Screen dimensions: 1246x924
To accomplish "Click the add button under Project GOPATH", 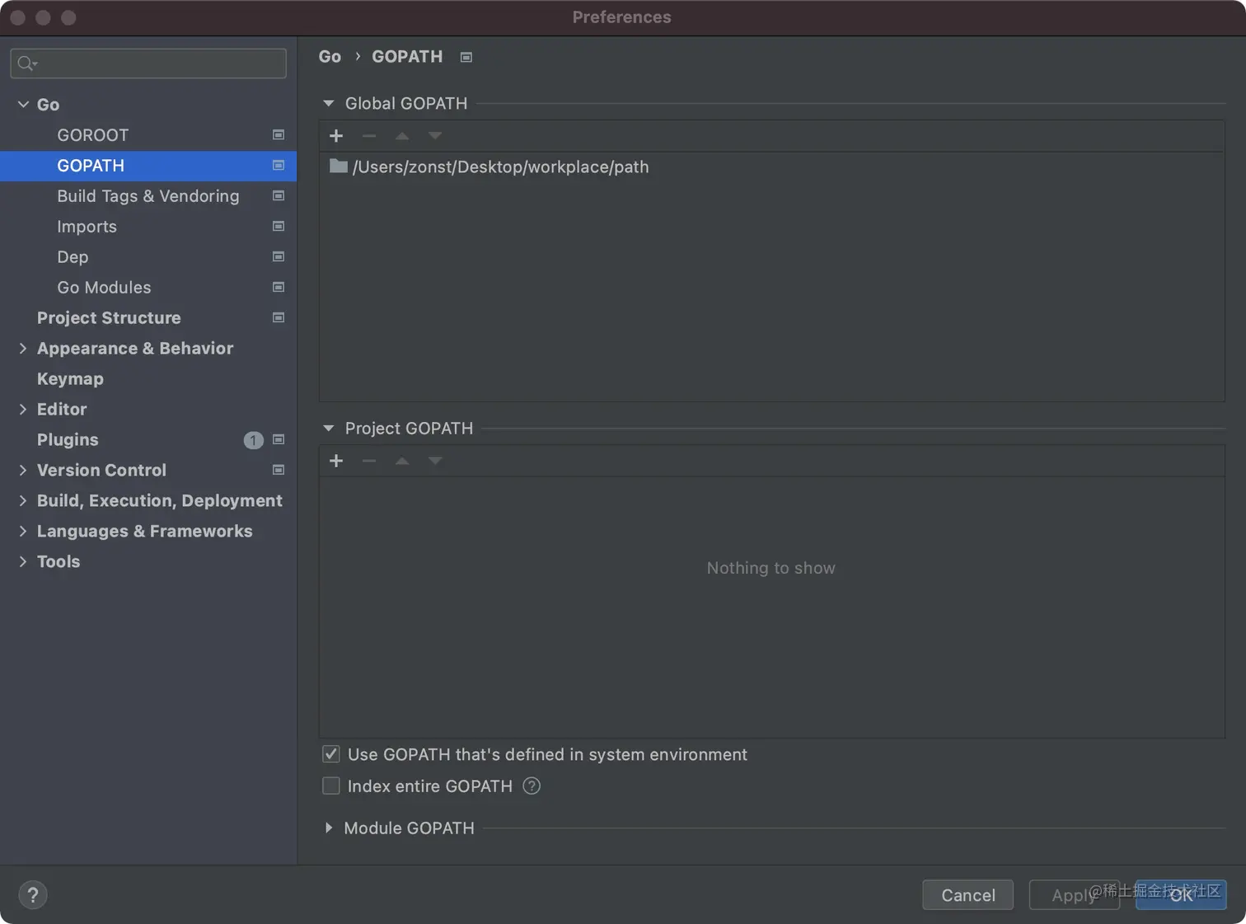I will [x=336, y=461].
